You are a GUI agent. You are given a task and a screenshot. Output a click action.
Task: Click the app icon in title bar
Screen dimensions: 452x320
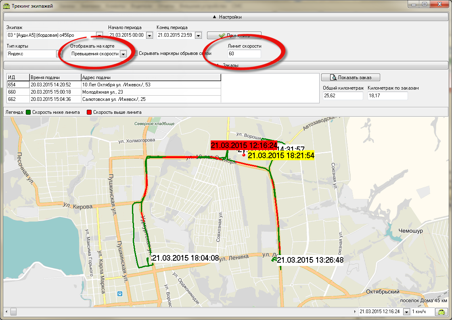6,6
